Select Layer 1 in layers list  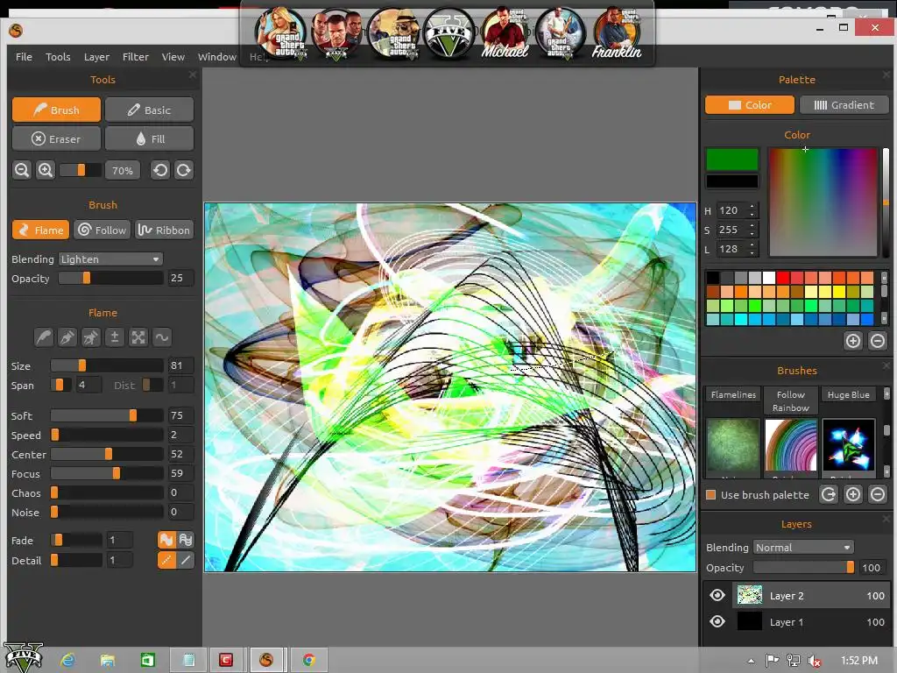coord(811,622)
